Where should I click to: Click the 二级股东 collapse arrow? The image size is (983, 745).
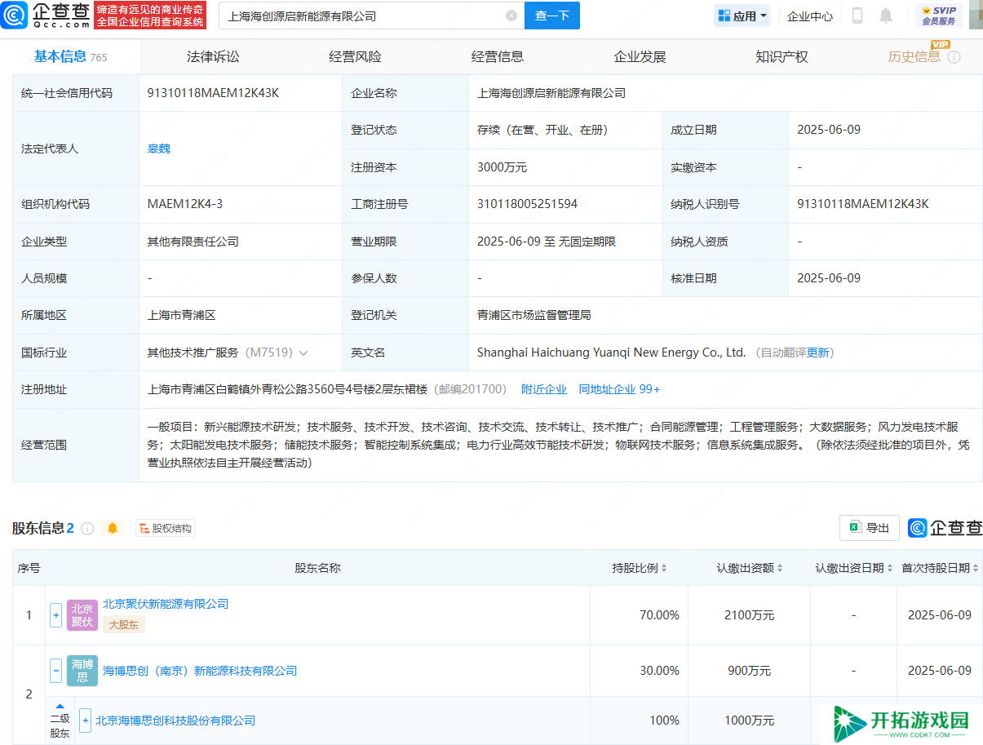(60, 706)
